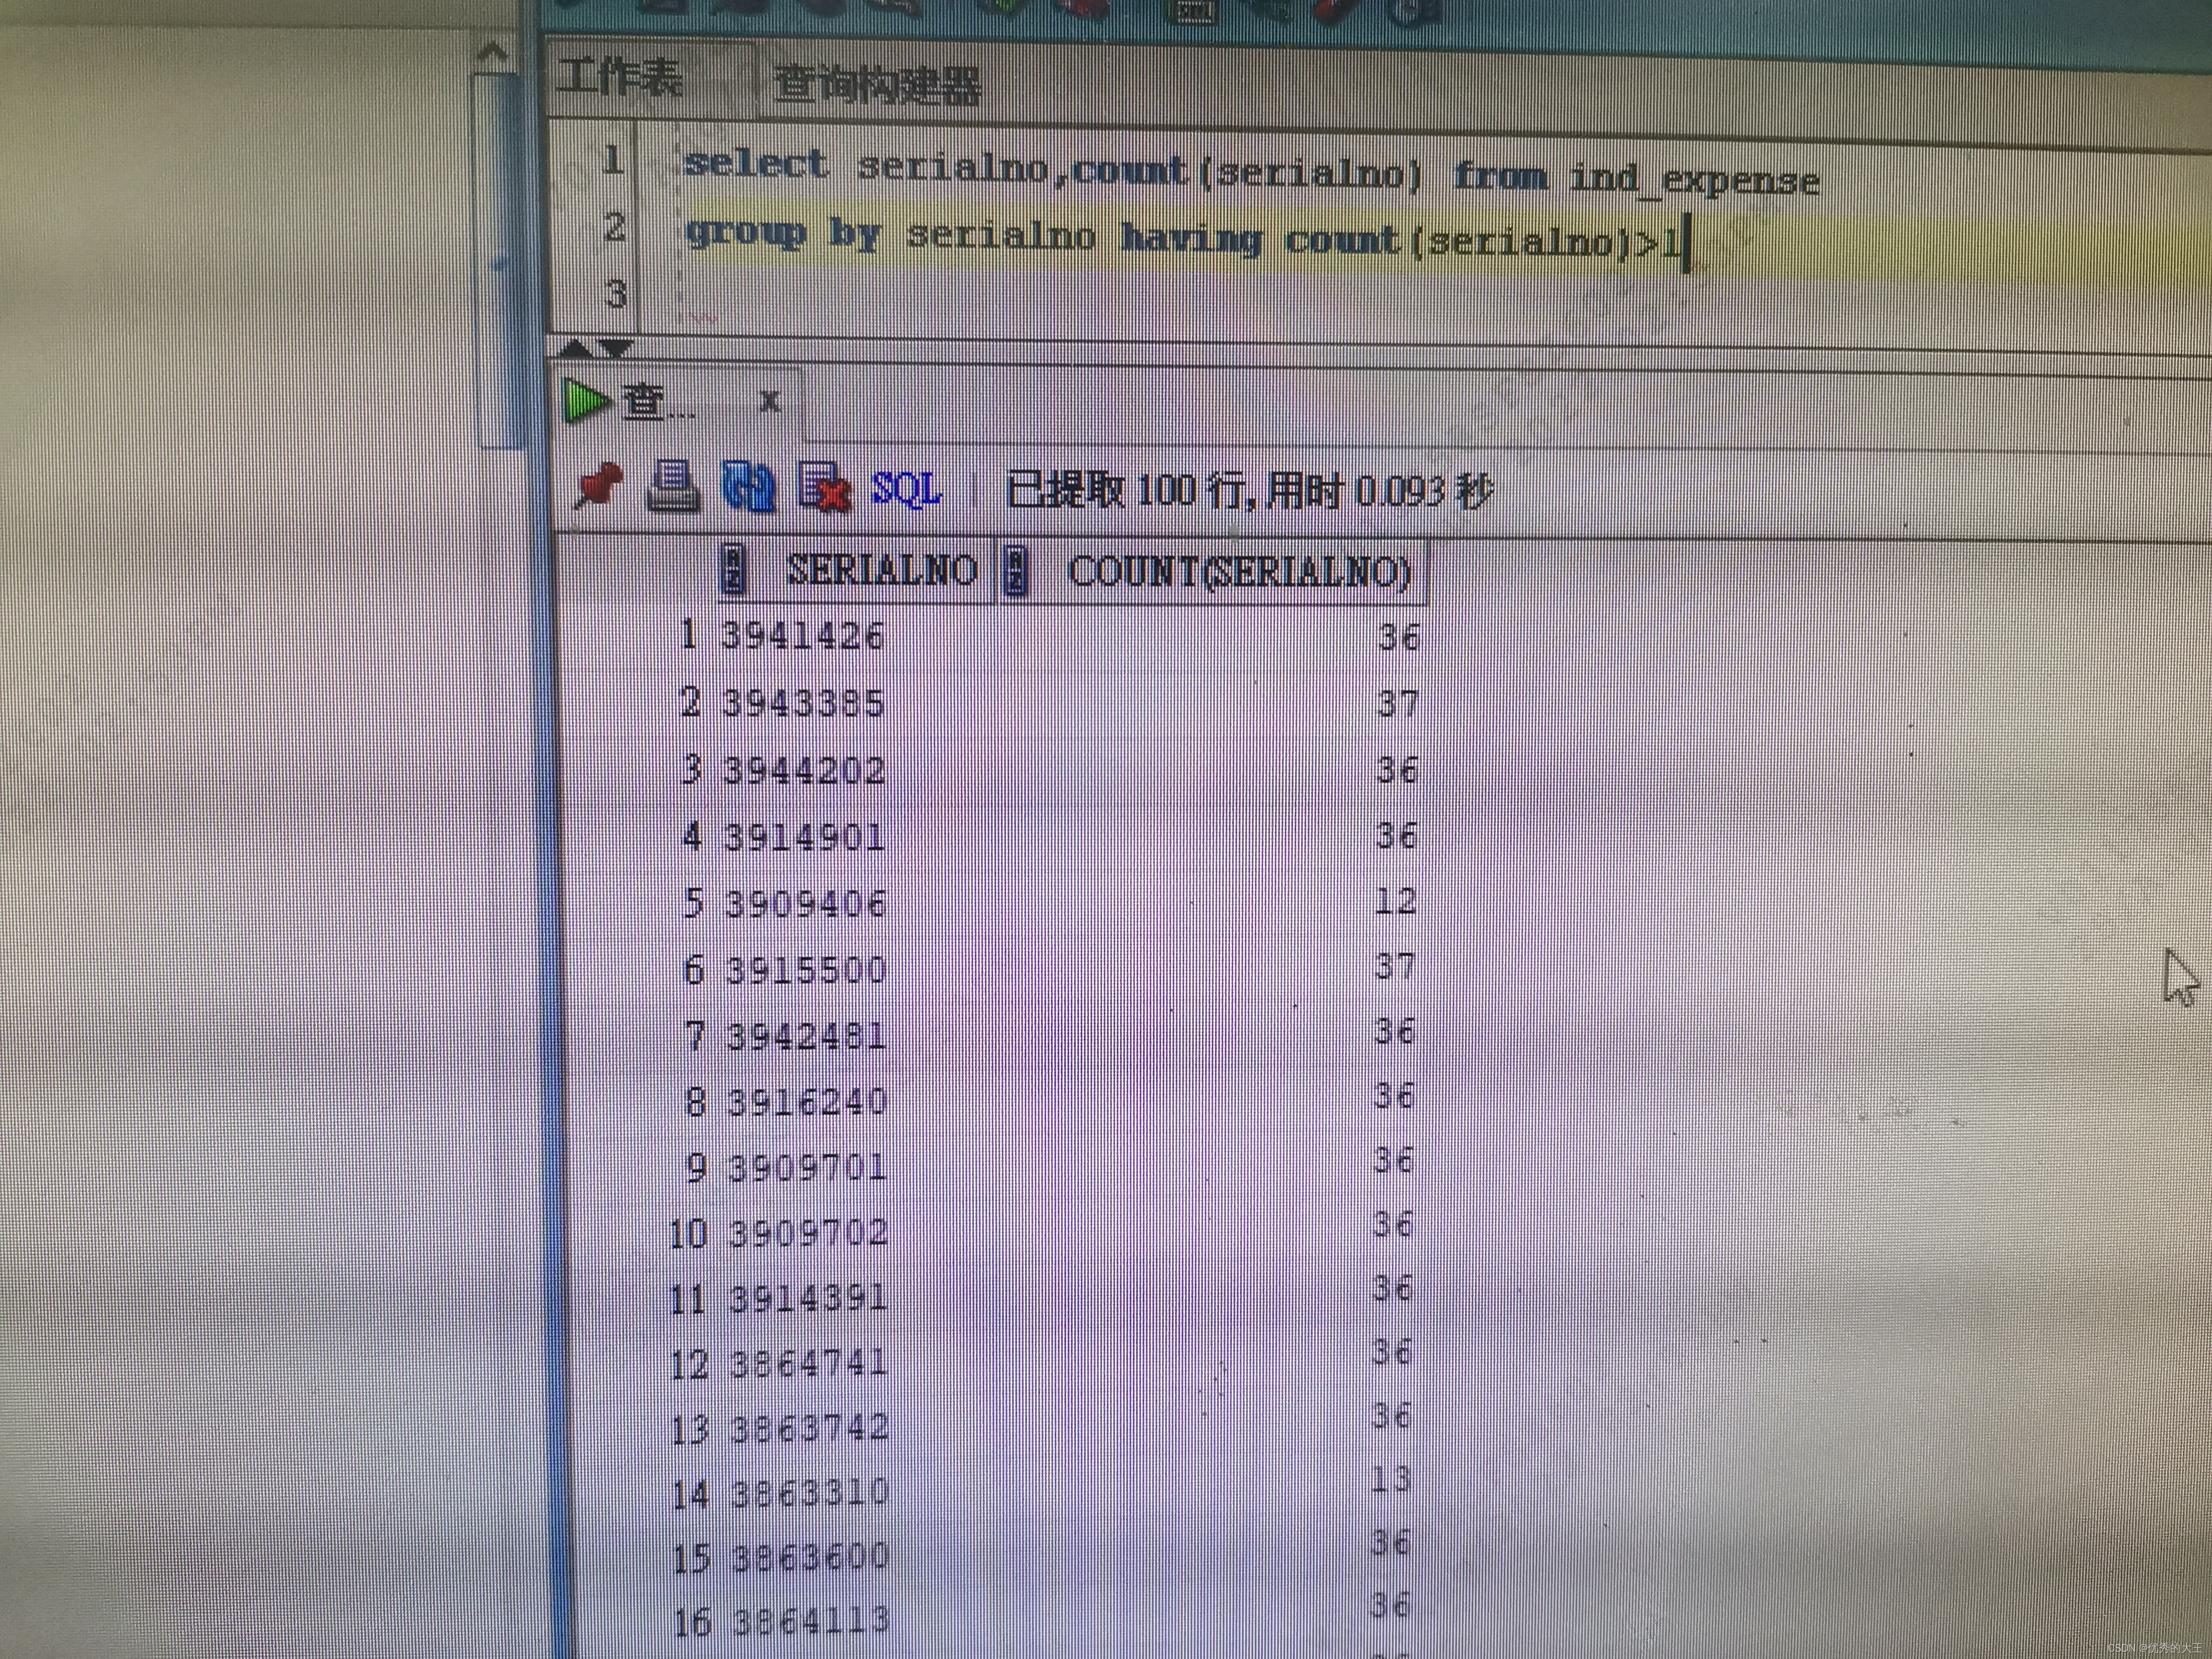
Task: Select the count value 12 in row 5
Action: [1395, 901]
